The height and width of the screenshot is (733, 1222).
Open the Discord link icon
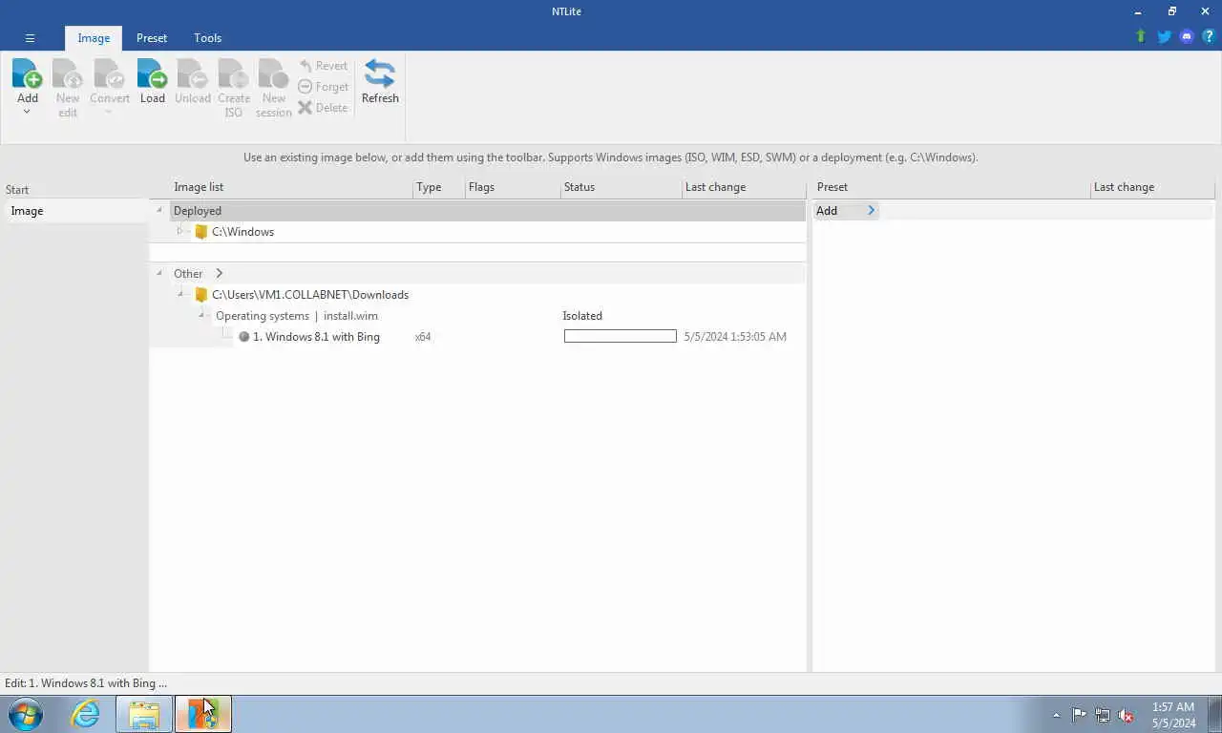(1187, 36)
